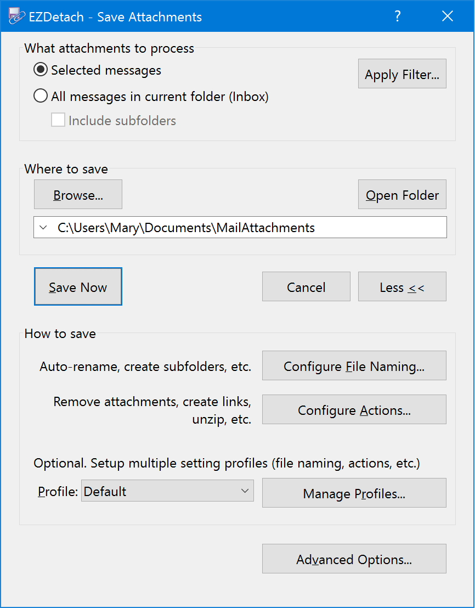
Task: Open the Manage Profiles dialog
Action: point(354,493)
